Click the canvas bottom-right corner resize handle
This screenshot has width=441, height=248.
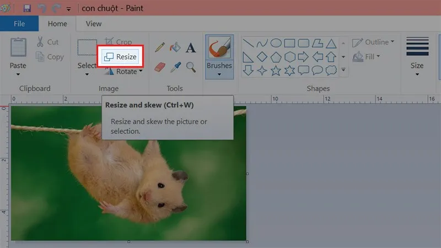(248, 241)
